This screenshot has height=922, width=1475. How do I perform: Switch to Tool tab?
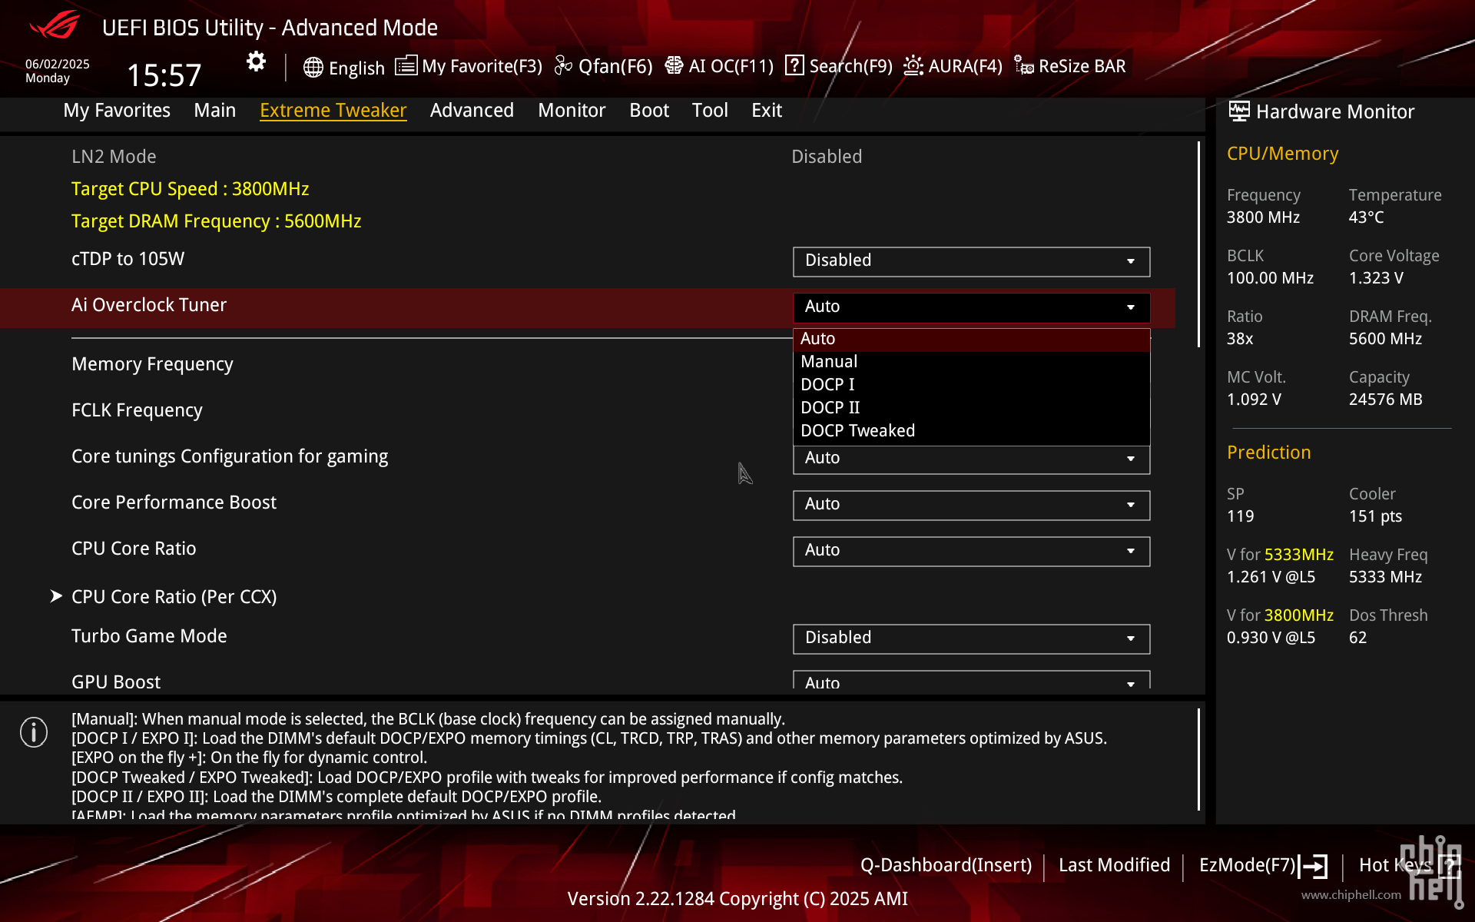[710, 111]
